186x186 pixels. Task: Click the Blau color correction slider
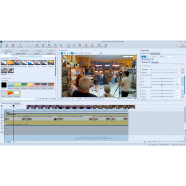[x=162, y=85]
